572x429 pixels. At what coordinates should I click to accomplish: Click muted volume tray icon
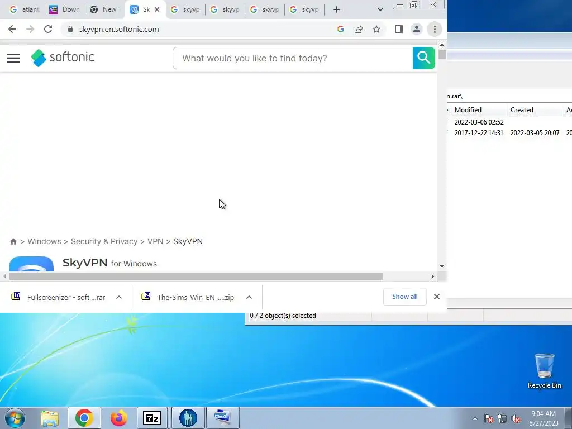point(516,418)
